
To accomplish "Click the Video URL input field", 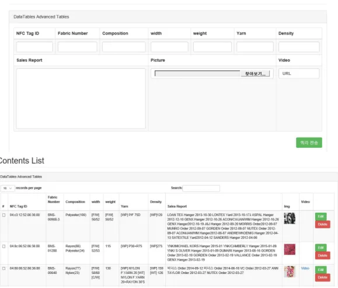I will 299,74.
